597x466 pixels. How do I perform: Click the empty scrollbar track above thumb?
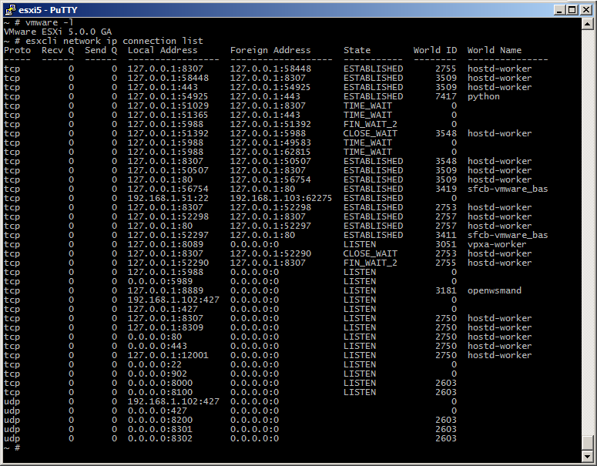(x=588, y=231)
